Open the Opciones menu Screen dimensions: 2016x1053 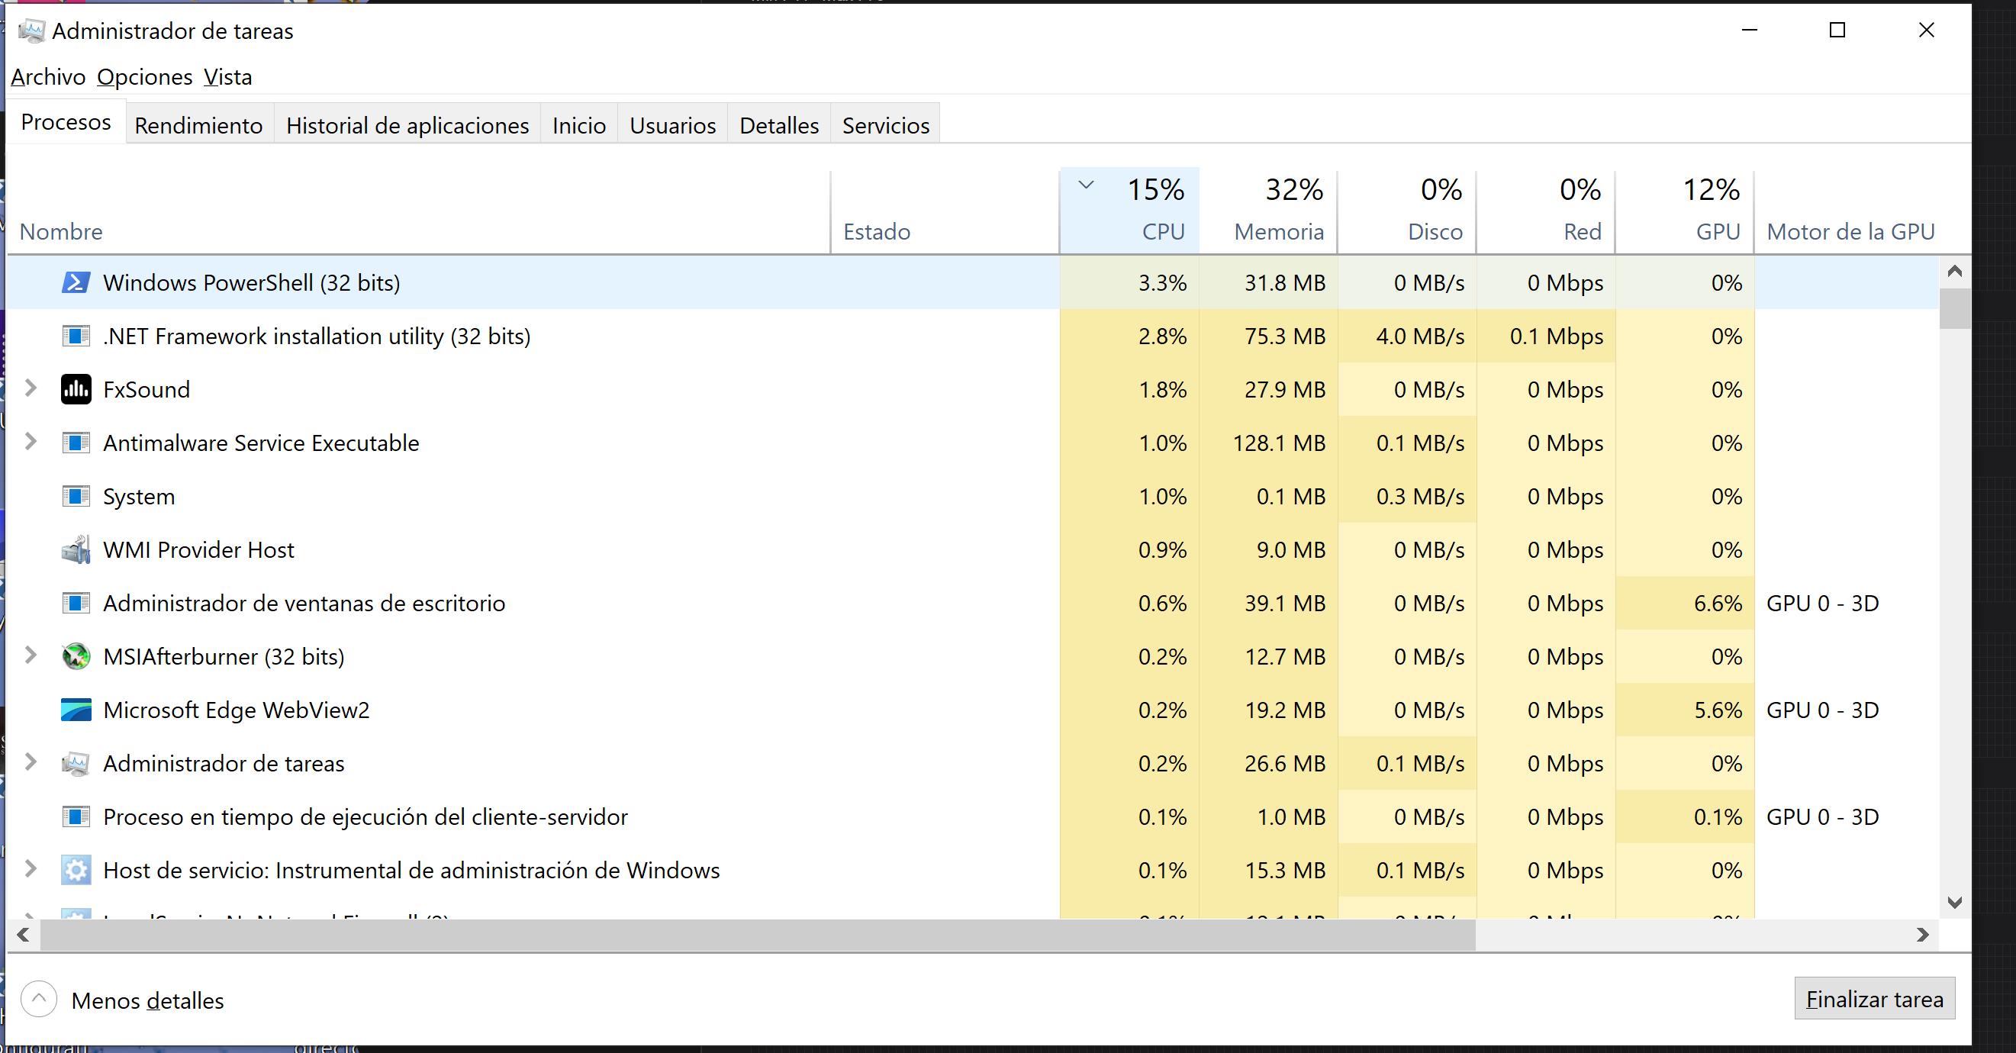point(145,76)
